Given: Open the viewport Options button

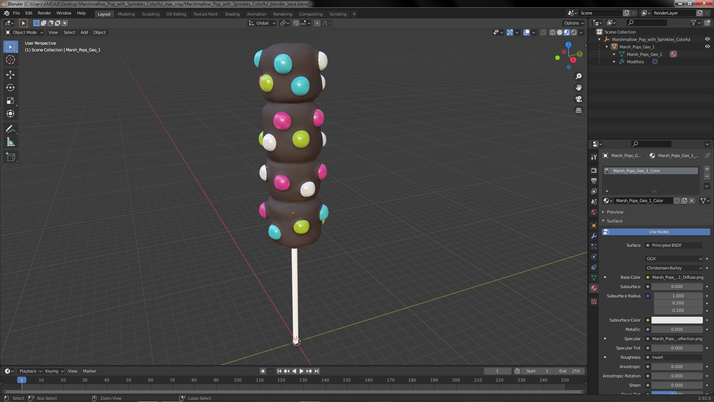Looking at the screenshot, I should coord(574,23).
